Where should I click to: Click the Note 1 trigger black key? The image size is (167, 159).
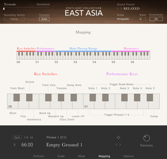click(93, 98)
